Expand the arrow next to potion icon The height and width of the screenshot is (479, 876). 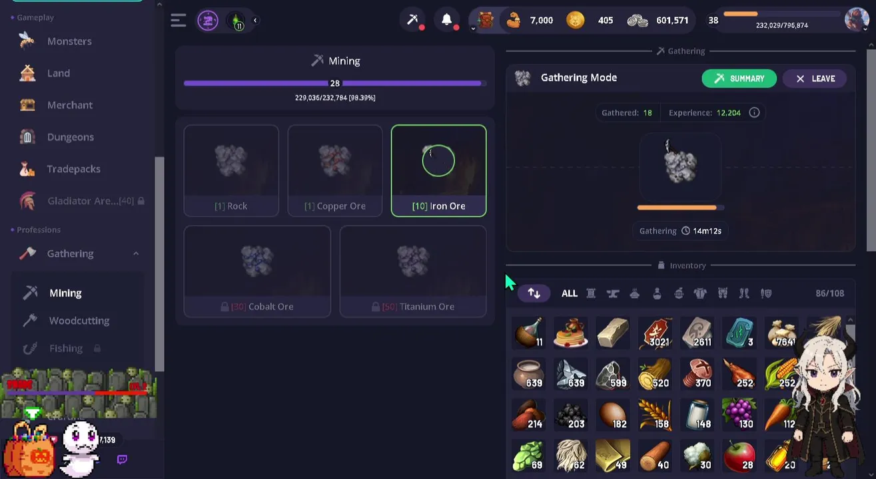coord(255,21)
